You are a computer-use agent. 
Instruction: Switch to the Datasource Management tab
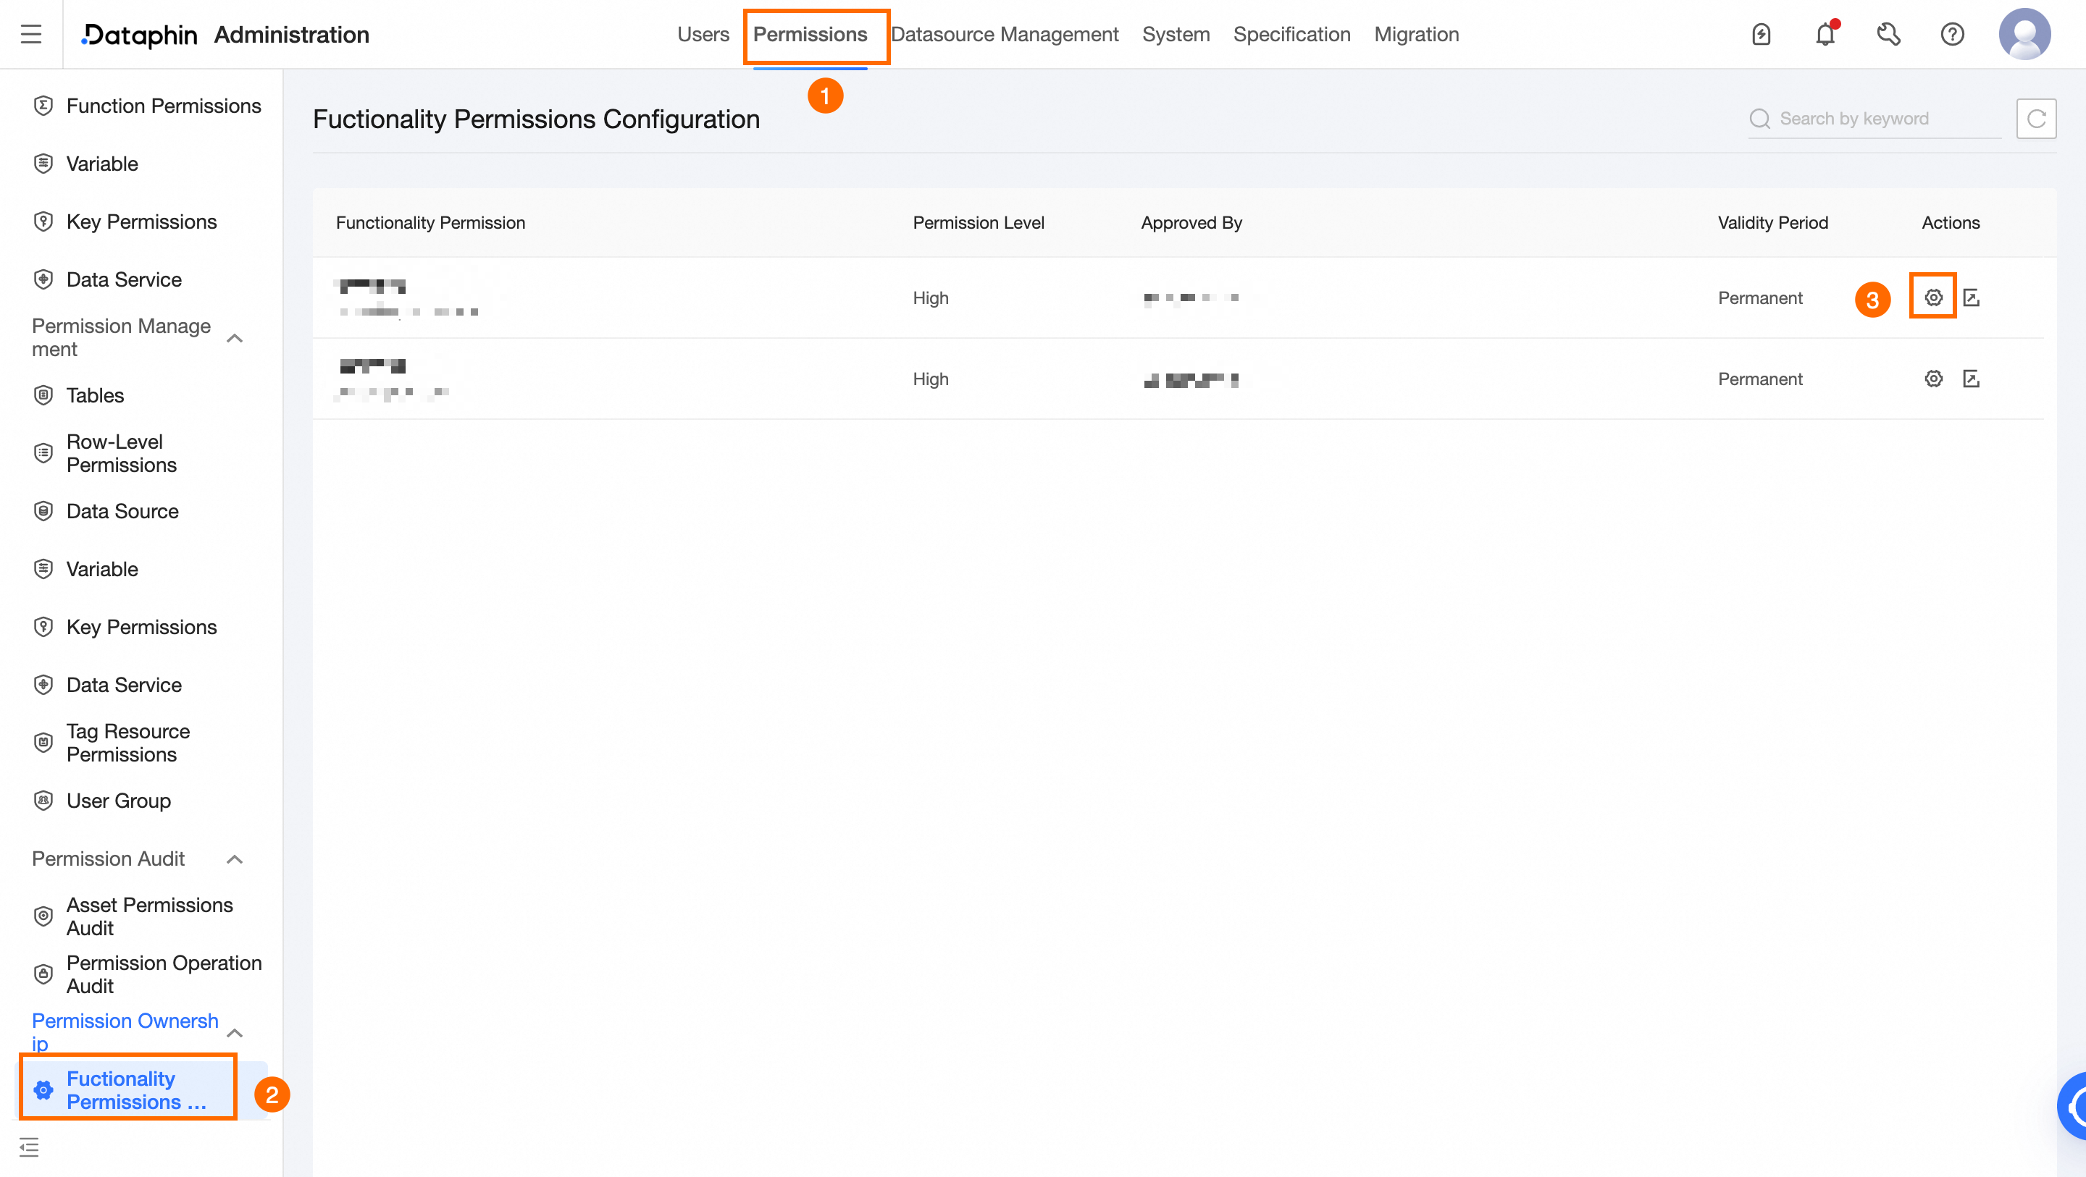pyautogui.click(x=1004, y=34)
